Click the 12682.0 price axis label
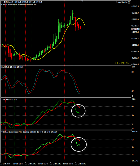This screenshot has width=140, height=166. click(x=135, y=52)
